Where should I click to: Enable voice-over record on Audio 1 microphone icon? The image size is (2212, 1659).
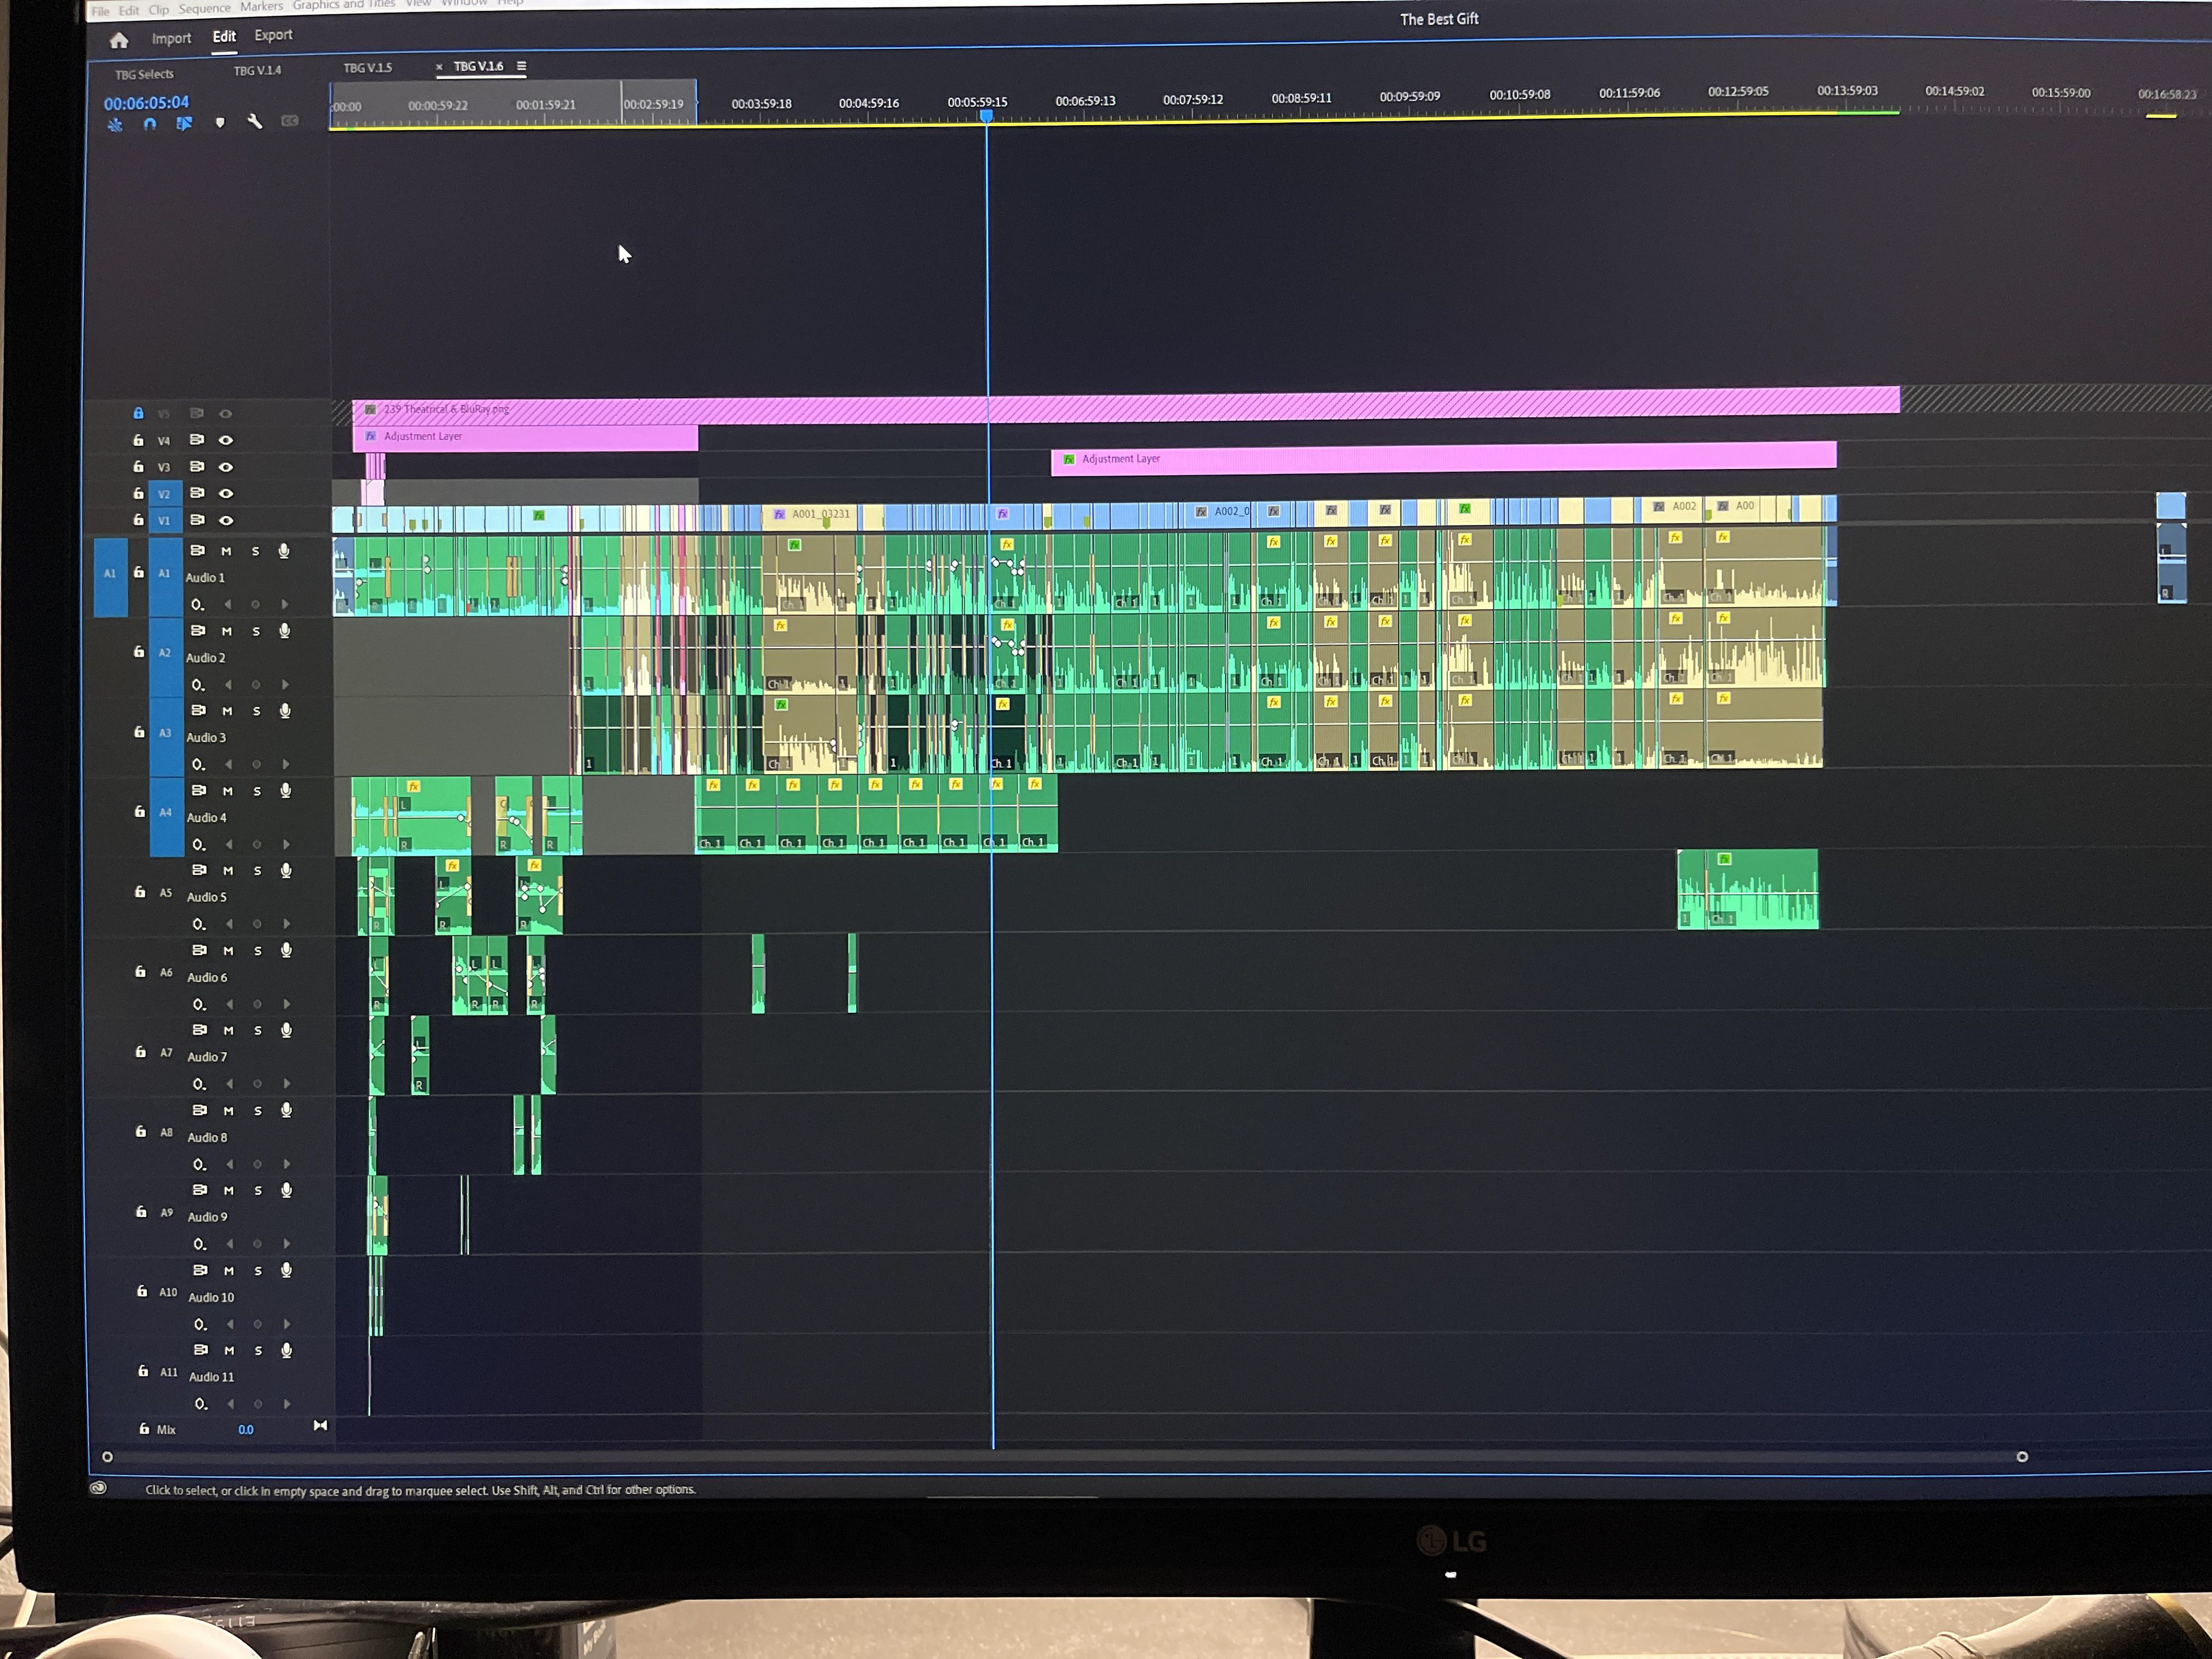[x=284, y=551]
